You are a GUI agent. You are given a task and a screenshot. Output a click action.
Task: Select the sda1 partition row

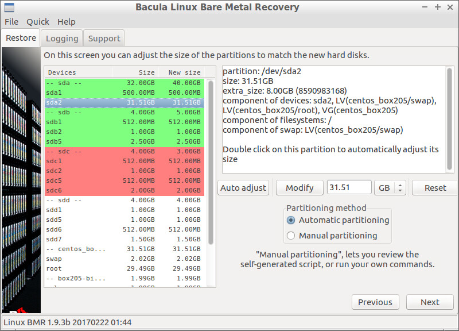(x=125, y=93)
